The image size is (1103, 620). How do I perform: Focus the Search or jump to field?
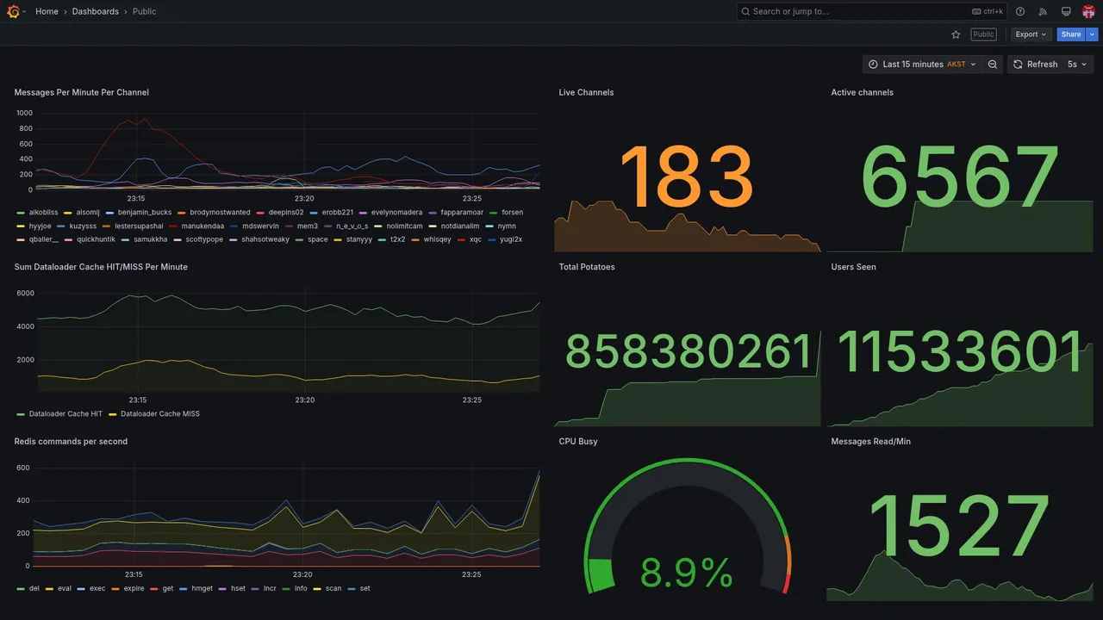click(x=872, y=11)
